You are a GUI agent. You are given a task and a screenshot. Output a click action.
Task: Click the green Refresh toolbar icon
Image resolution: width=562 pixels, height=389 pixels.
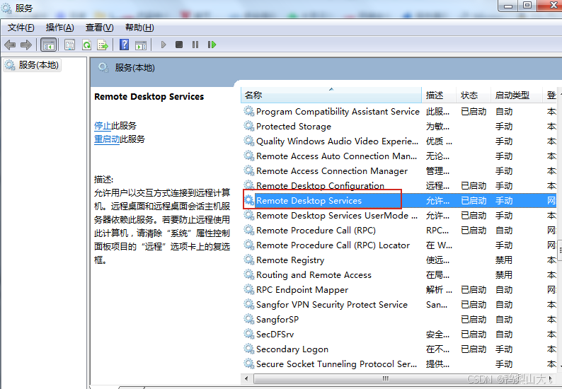coord(86,45)
